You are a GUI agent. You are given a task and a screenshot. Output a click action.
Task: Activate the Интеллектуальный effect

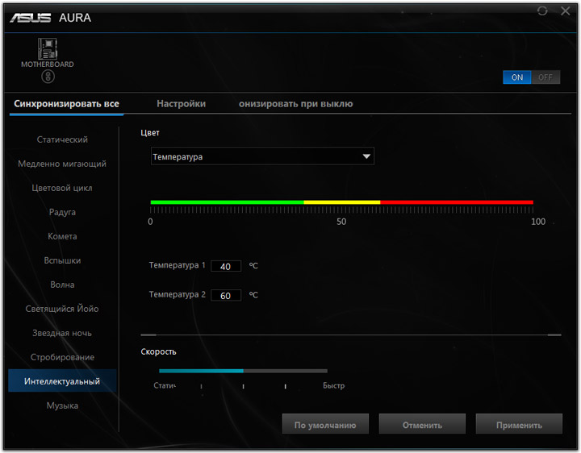[62, 380]
